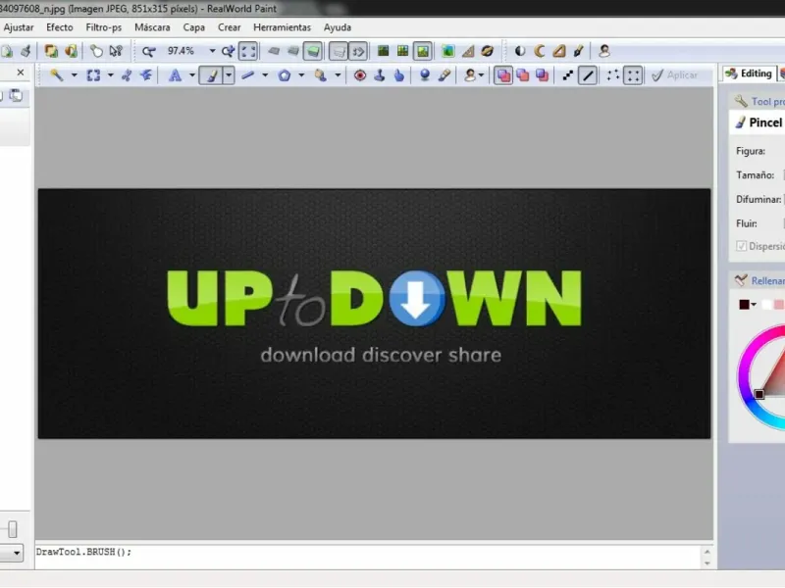Expand the brush tool dropdown arrow
Image resolution: width=785 pixels, height=588 pixels.
click(229, 75)
